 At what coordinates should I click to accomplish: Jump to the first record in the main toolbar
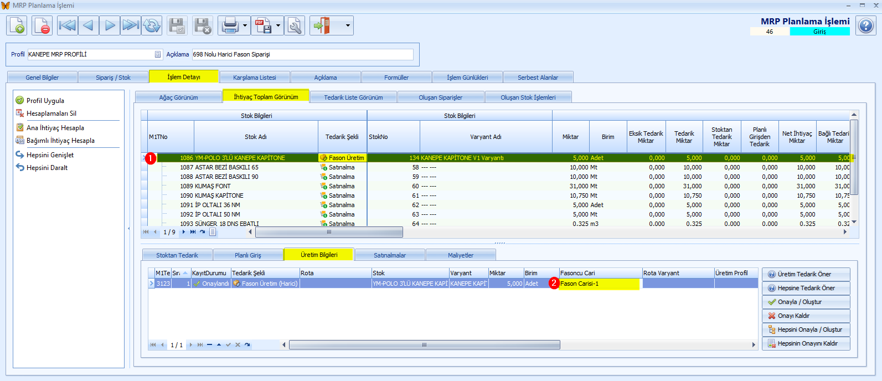(x=68, y=25)
